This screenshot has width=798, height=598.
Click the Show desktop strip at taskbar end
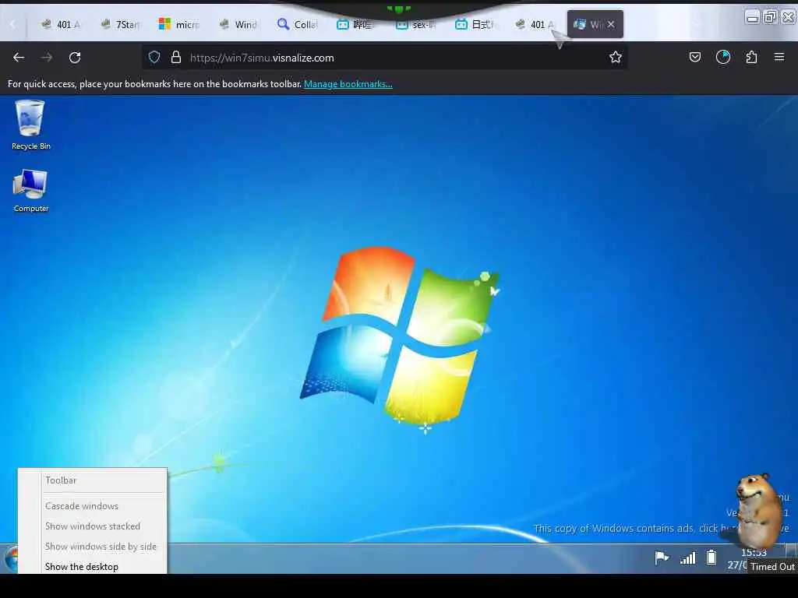click(791, 552)
